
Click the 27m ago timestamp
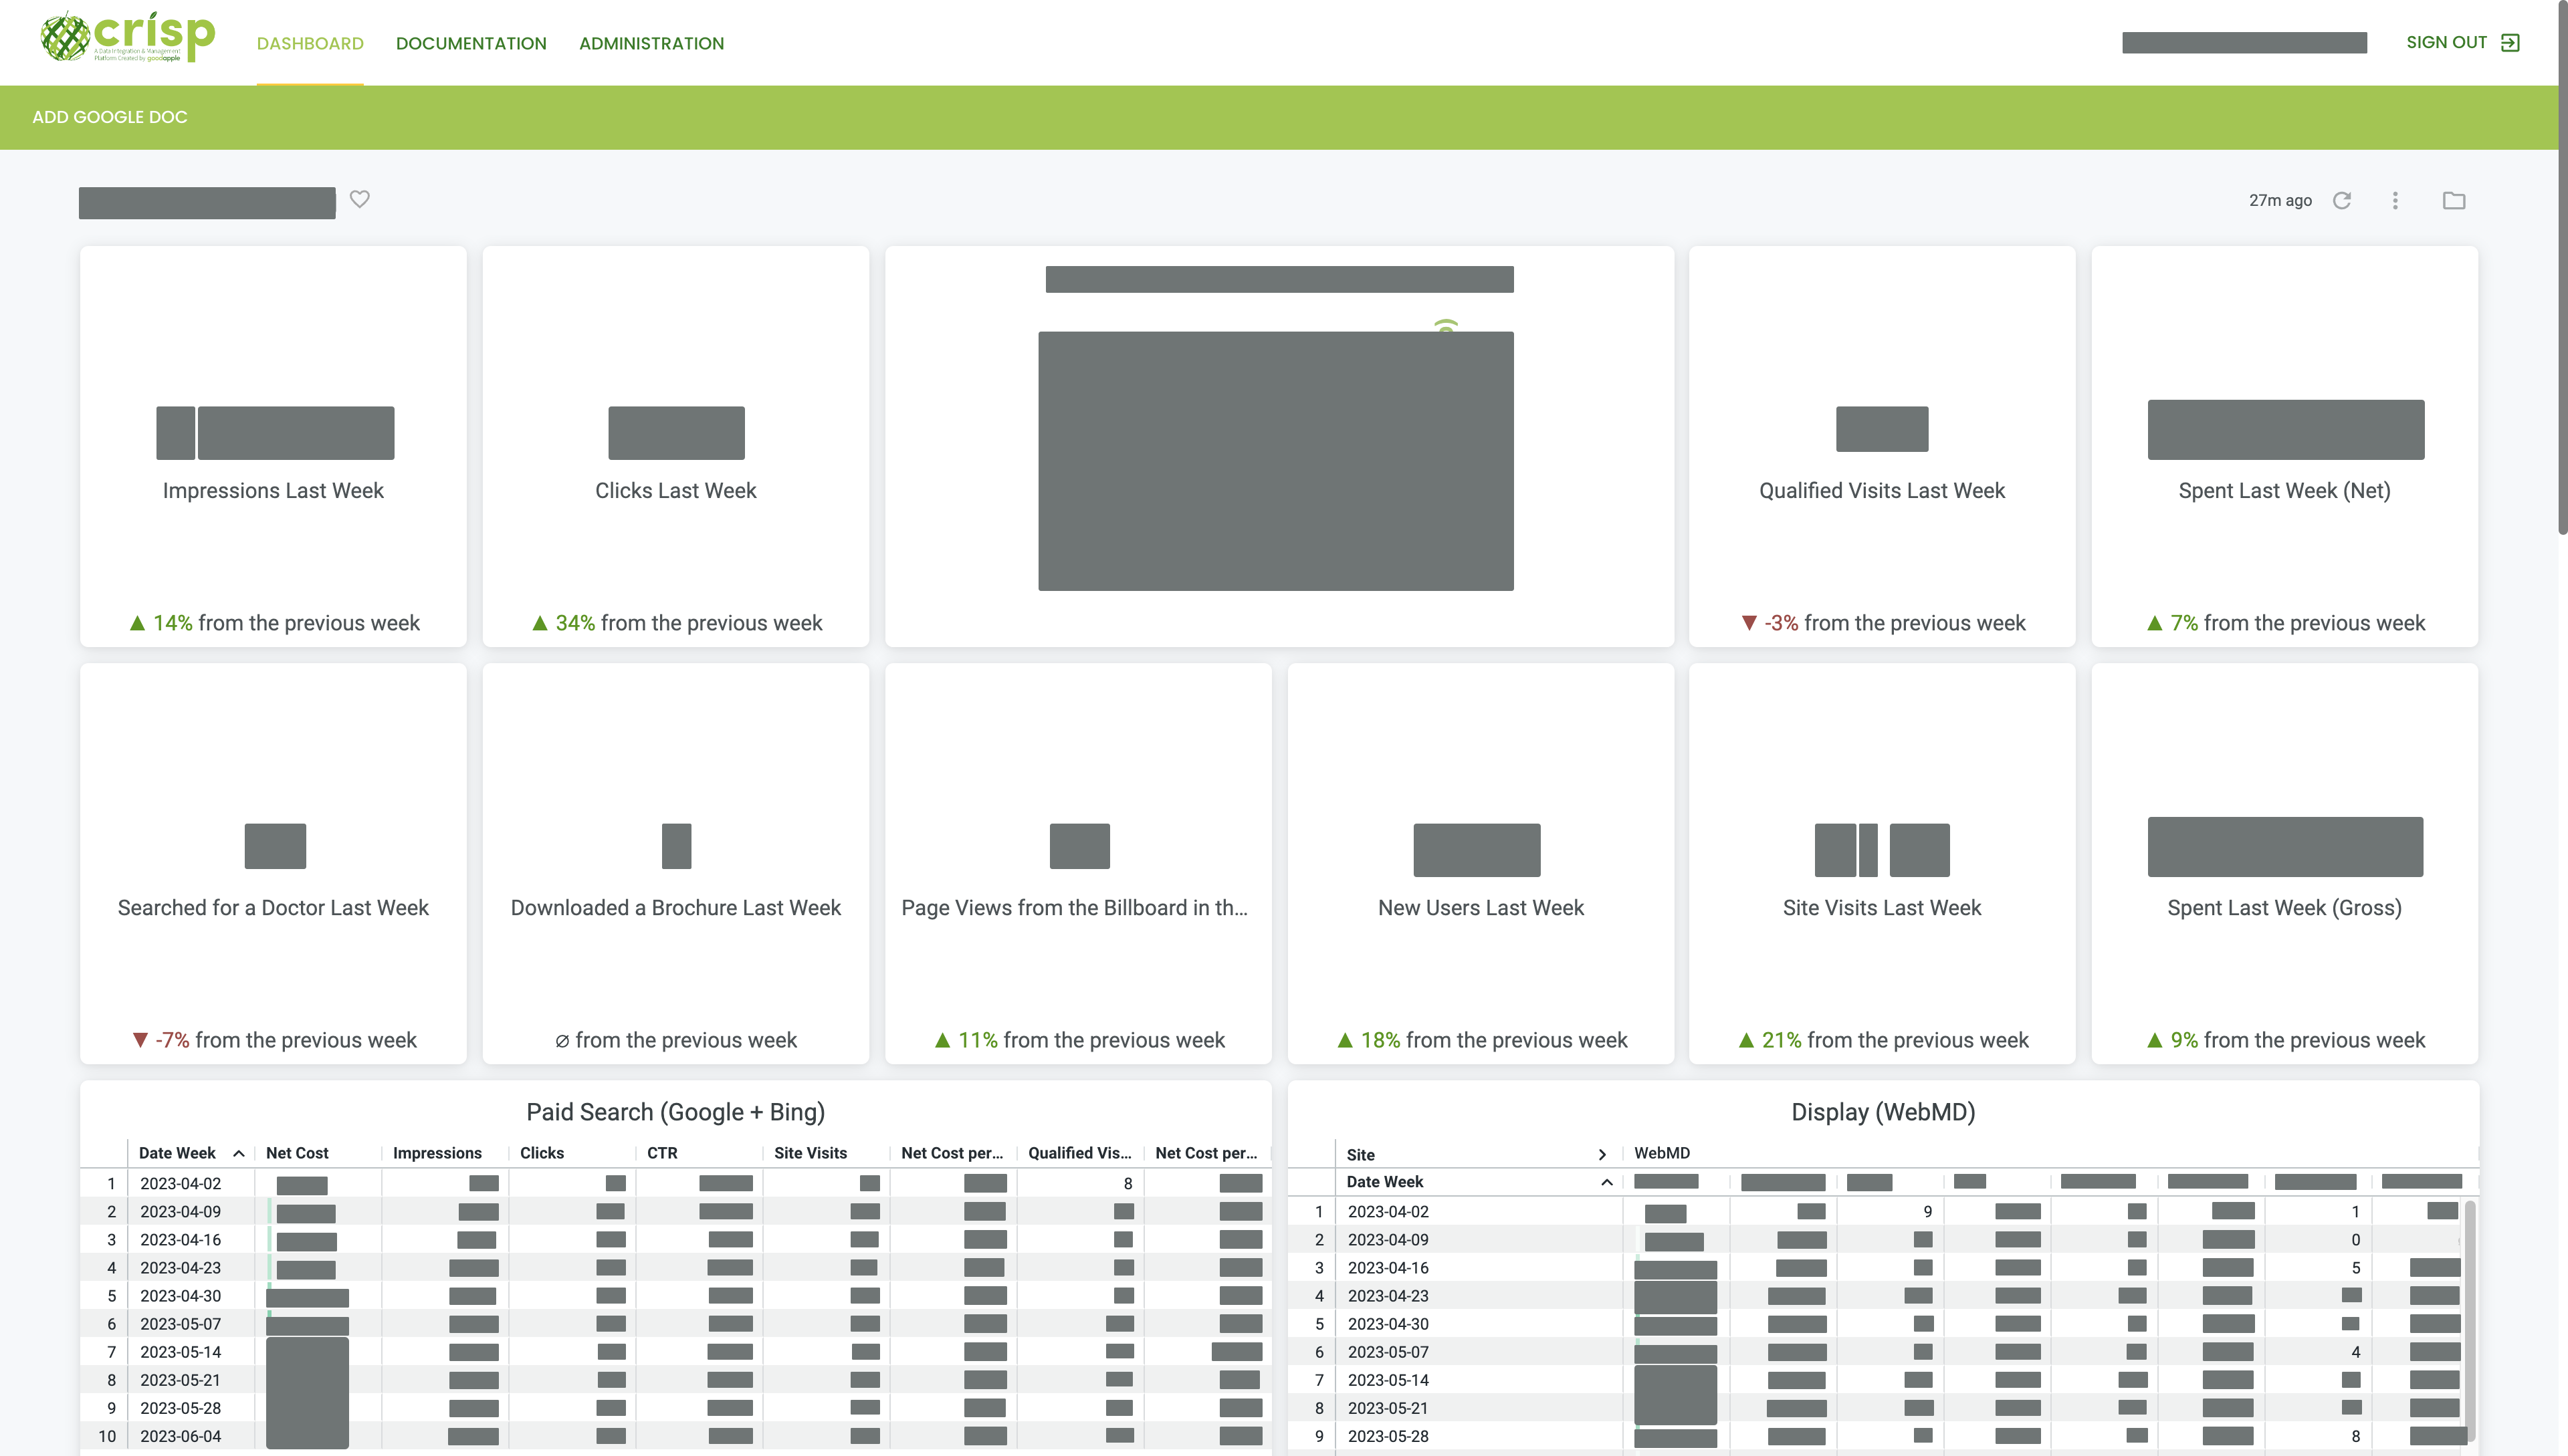coord(2280,200)
